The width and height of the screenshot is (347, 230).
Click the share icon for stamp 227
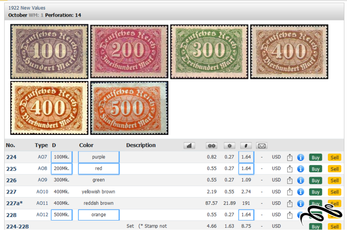(290, 192)
